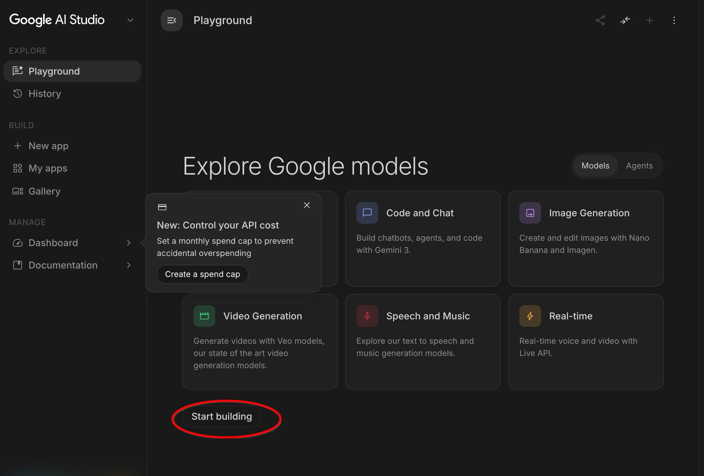The image size is (704, 476).
Task: Open My apps in the sidebar
Action: (72, 168)
